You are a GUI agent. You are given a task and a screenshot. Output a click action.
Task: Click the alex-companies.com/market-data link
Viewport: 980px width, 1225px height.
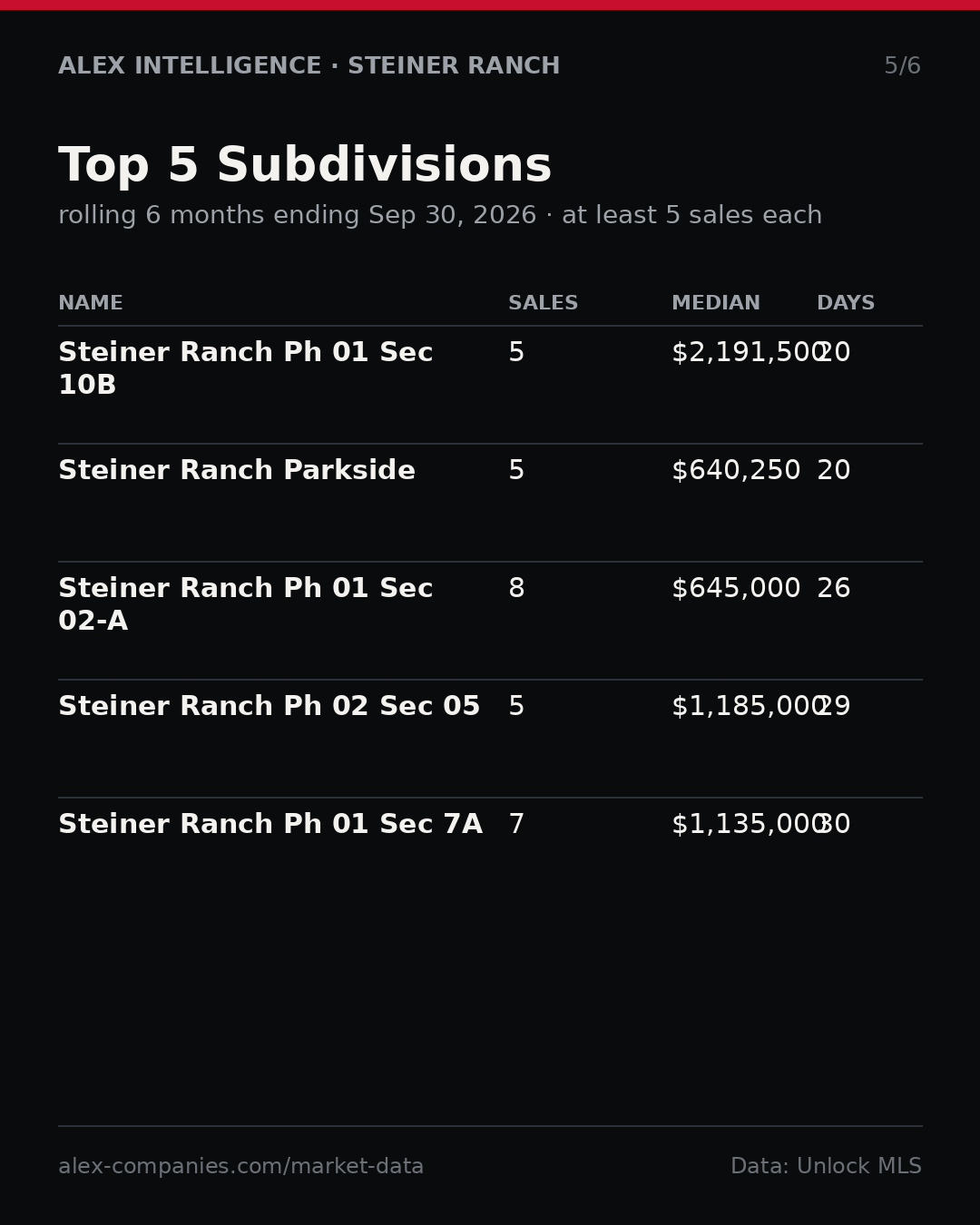[240, 1167]
